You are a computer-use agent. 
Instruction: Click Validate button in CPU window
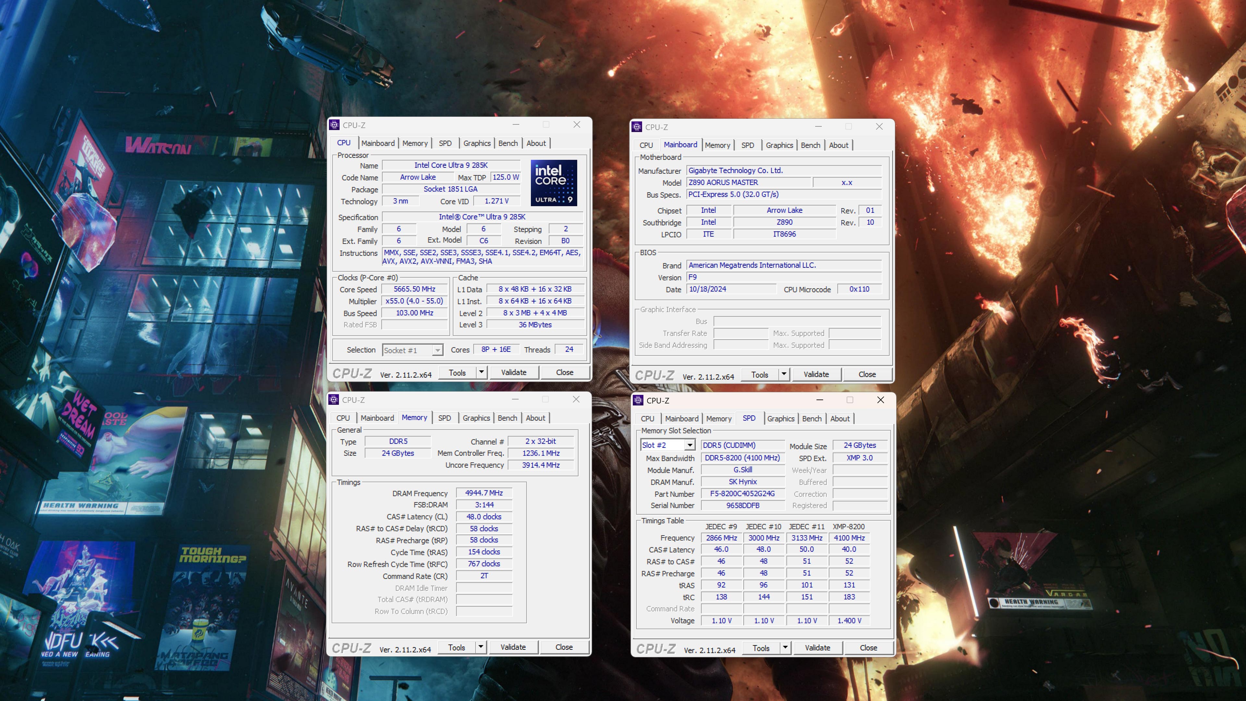(514, 372)
